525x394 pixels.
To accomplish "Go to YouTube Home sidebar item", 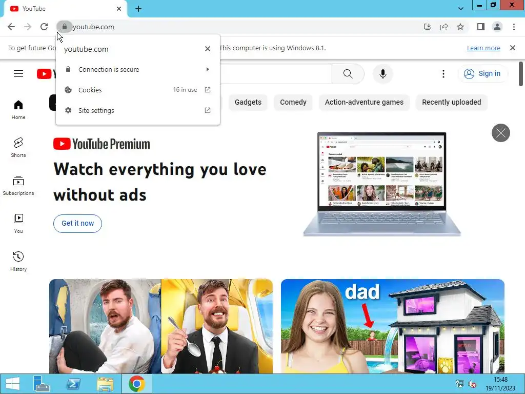I will (18, 110).
